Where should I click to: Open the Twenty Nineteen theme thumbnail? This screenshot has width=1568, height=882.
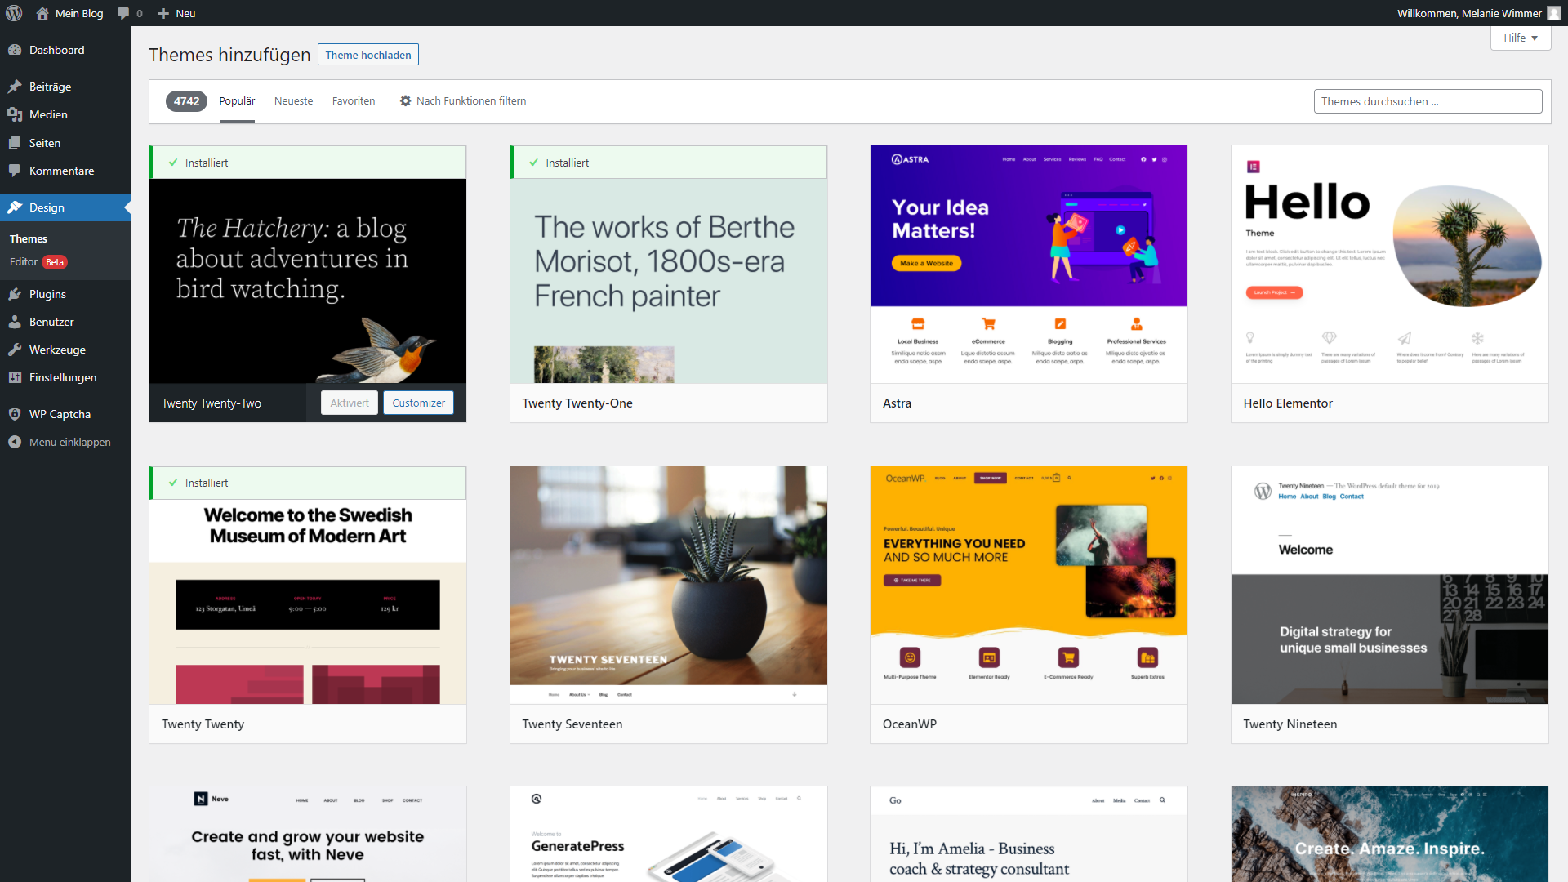pos(1389,586)
